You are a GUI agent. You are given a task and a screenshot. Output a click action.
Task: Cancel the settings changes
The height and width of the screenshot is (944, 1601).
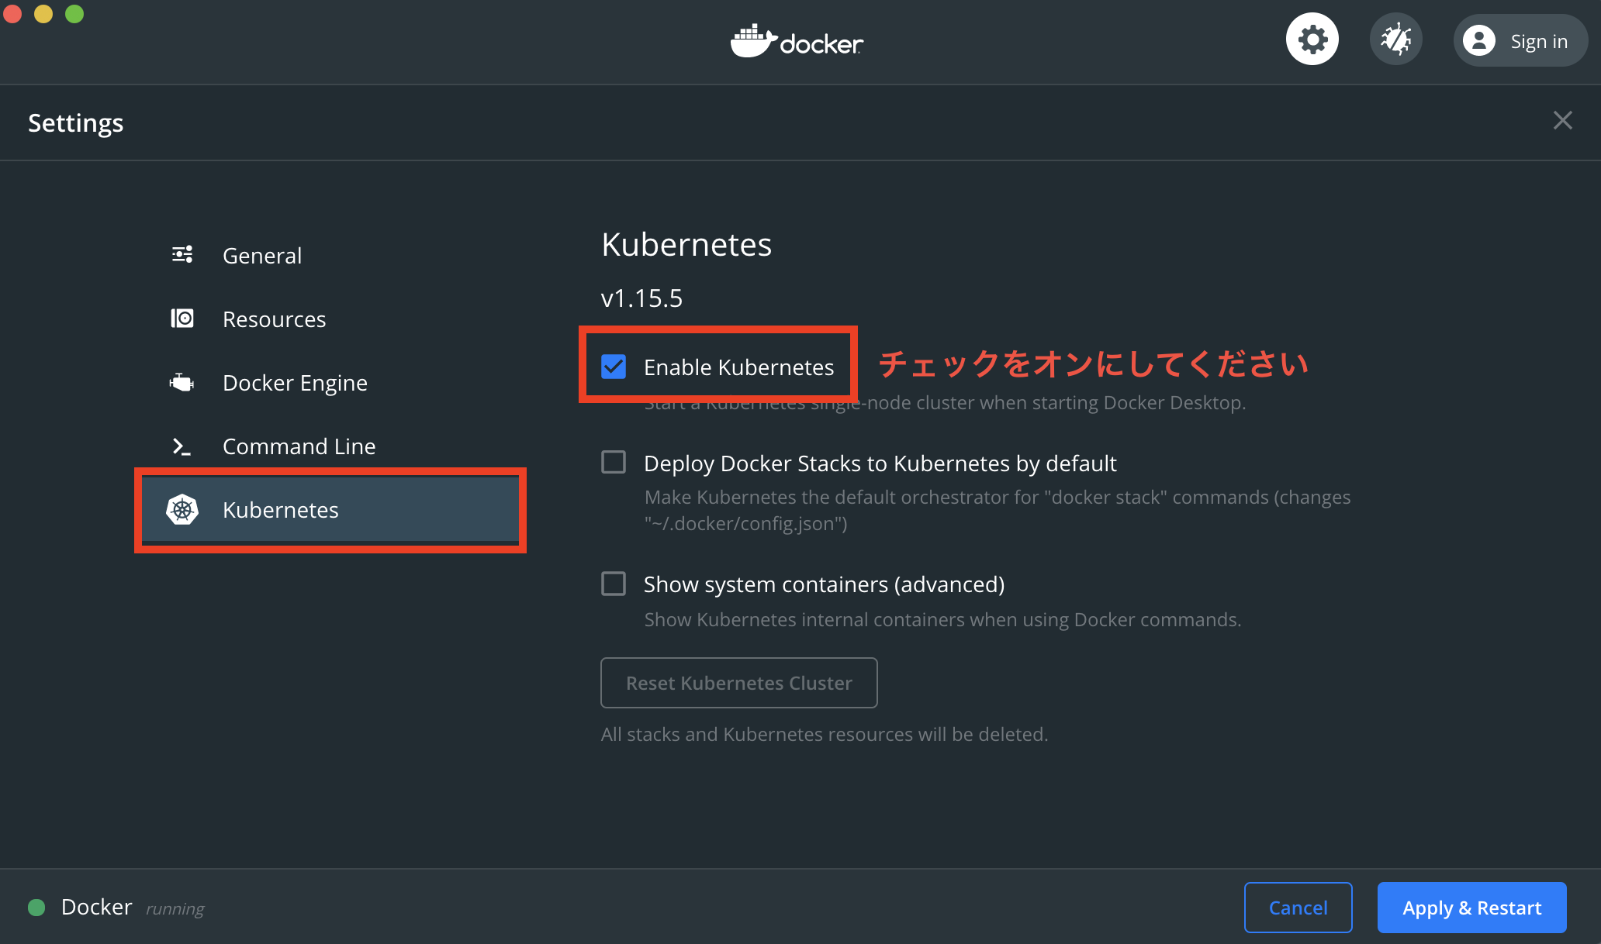coord(1297,908)
